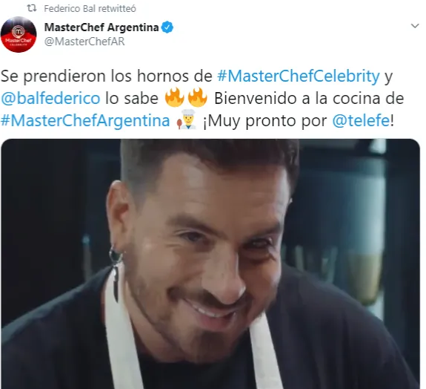
Task: Play the embedded video of smiling man
Action: (210, 264)
